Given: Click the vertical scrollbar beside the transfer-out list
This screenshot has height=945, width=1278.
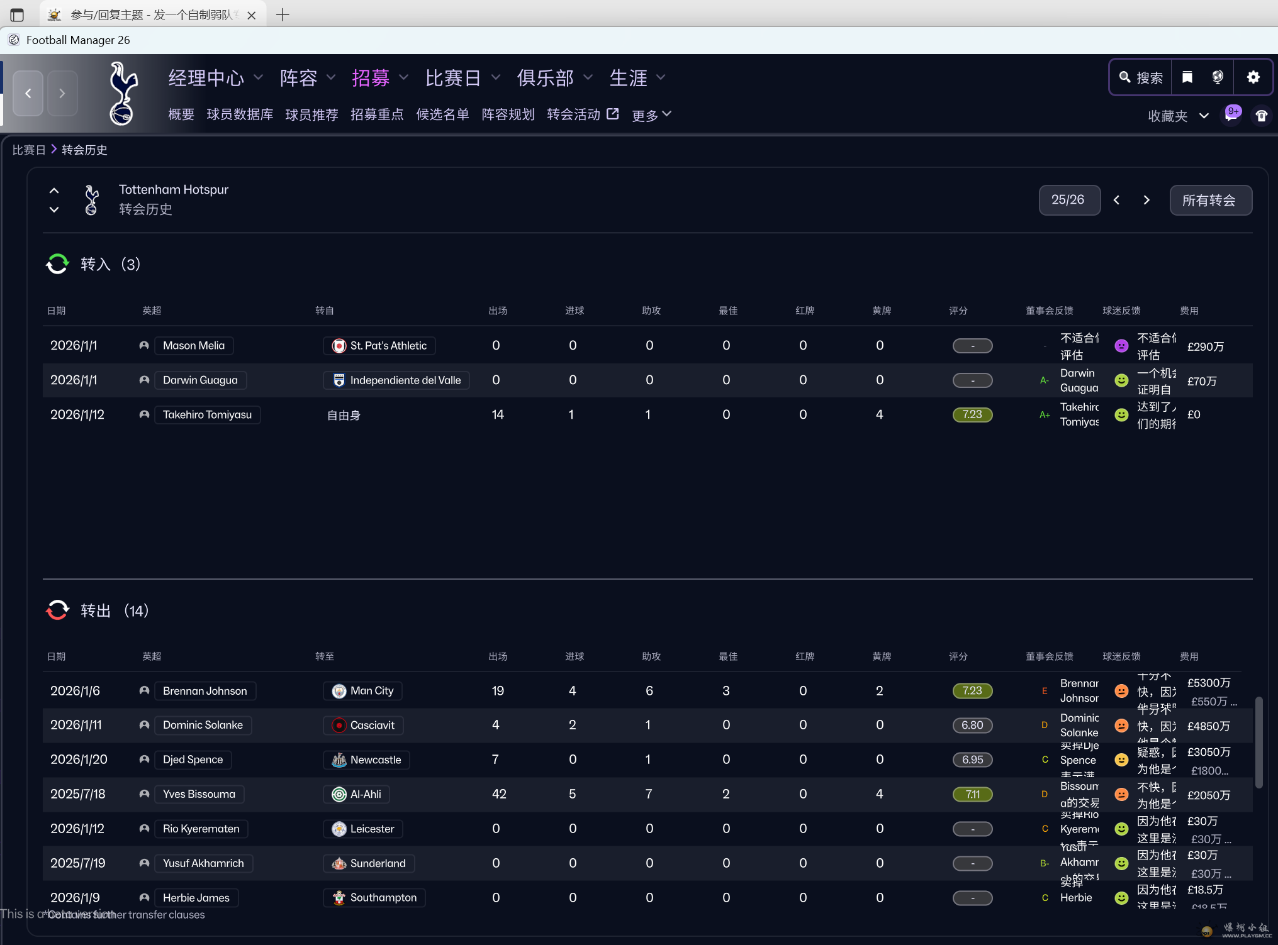Looking at the screenshot, I should [x=1260, y=742].
